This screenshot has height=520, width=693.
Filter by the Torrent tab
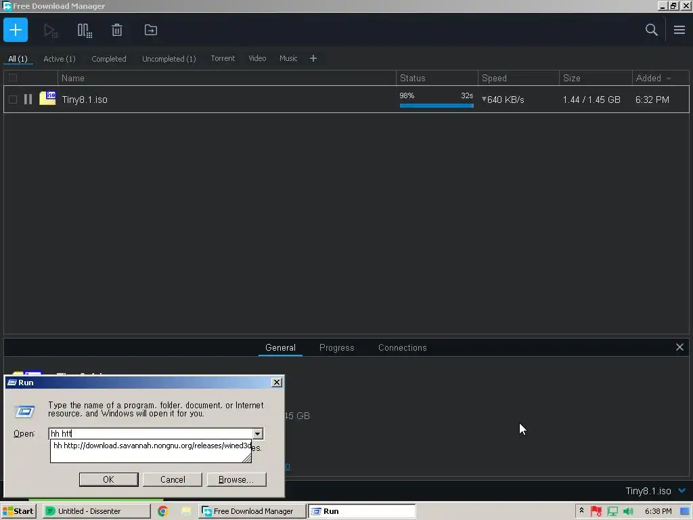[x=223, y=58]
